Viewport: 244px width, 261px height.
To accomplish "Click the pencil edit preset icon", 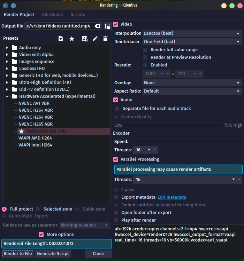I will (x=95, y=39).
